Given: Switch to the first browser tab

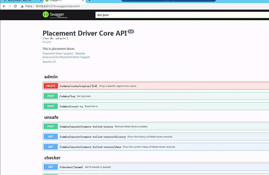Looking at the screenshot, I should 21,1.
